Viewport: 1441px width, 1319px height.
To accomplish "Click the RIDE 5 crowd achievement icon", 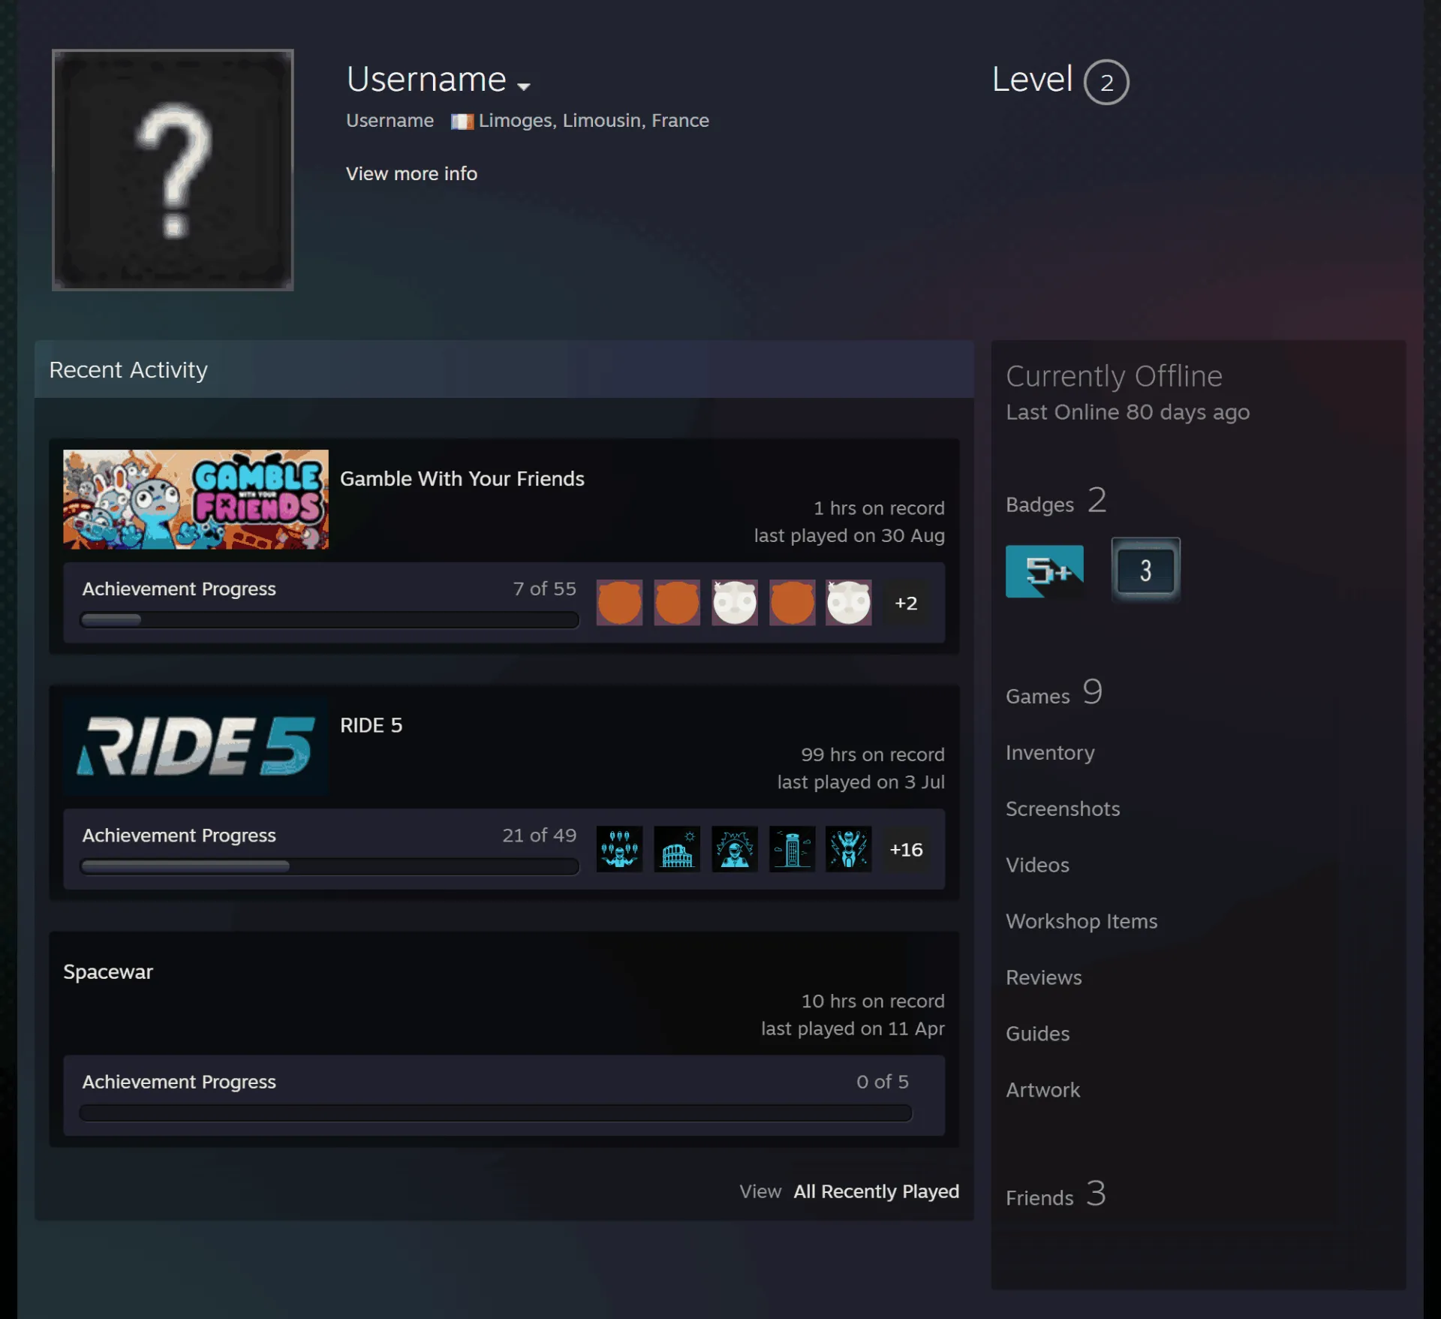I will coord(619,848).
